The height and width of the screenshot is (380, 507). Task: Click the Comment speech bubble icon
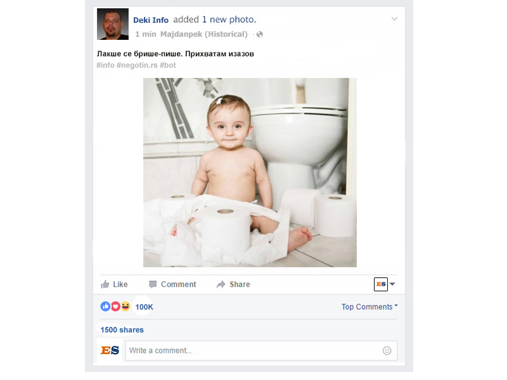[153, 284]
